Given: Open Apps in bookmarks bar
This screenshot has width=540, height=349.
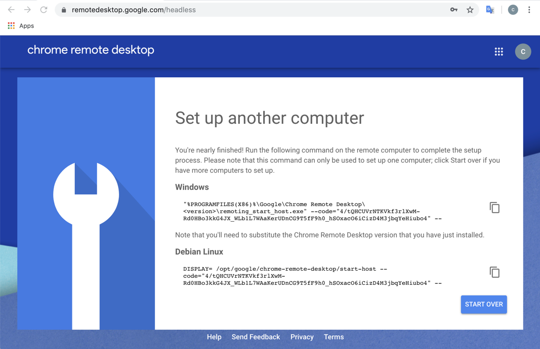Looking at the screenshot, I should point(21,26).
